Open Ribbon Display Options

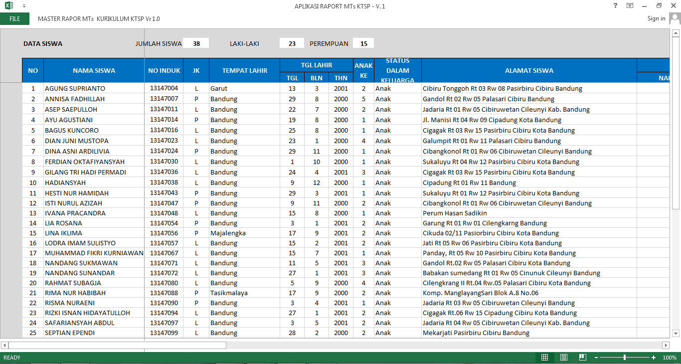pyautogui.click(x=630, y=6)
